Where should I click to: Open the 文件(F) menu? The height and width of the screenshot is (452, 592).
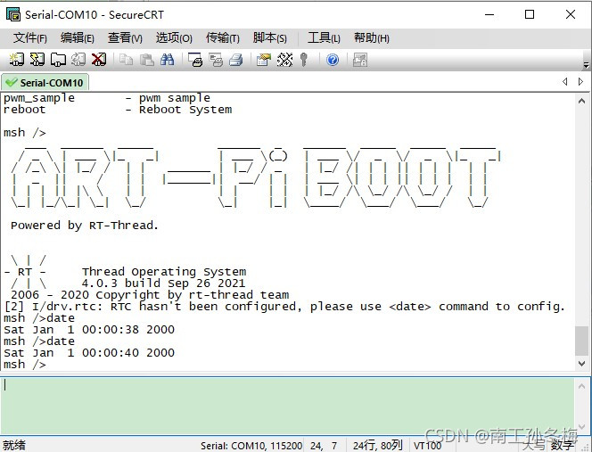30,37
